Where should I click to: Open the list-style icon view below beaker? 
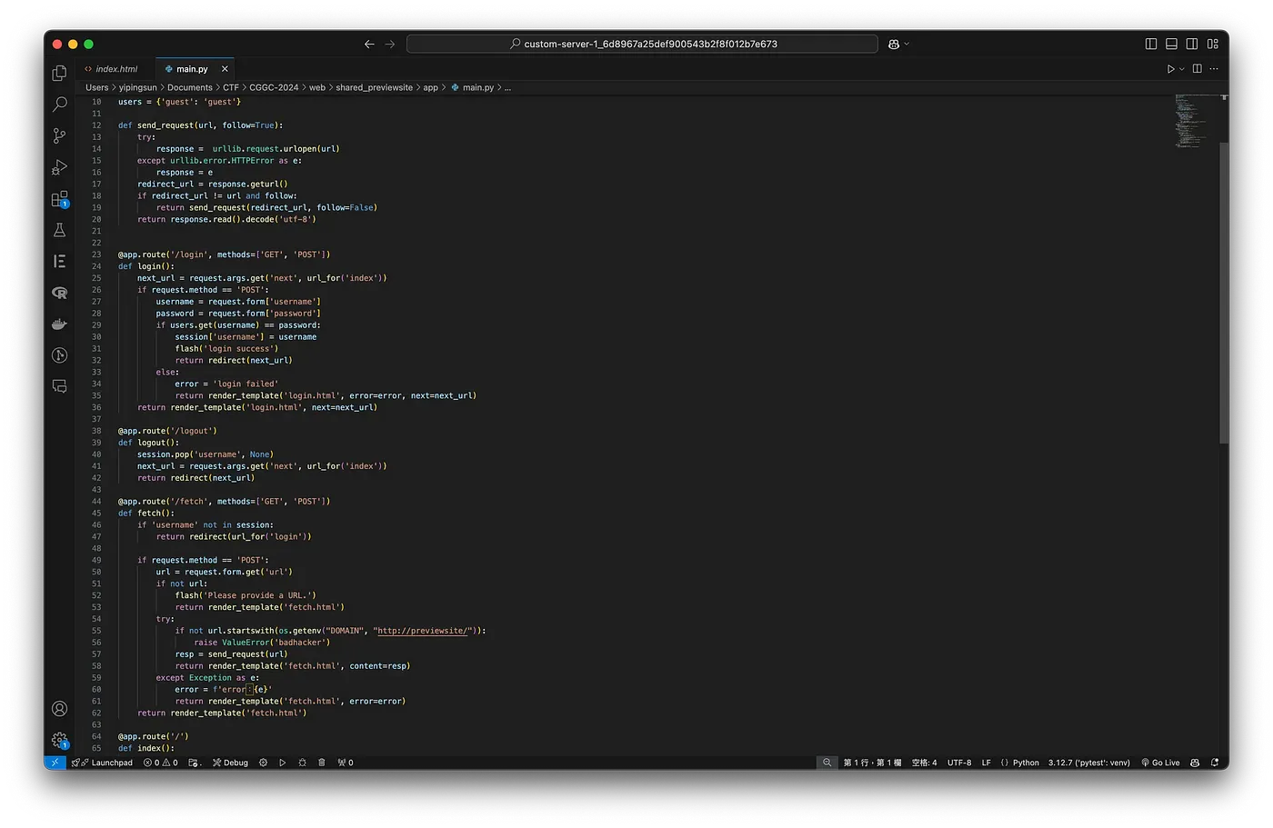pos(60,261)
